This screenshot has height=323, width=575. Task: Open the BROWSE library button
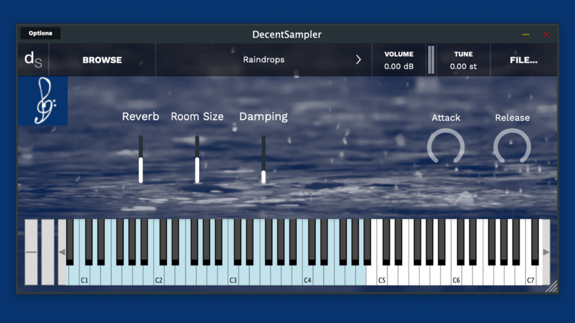(x=102, y=59)
